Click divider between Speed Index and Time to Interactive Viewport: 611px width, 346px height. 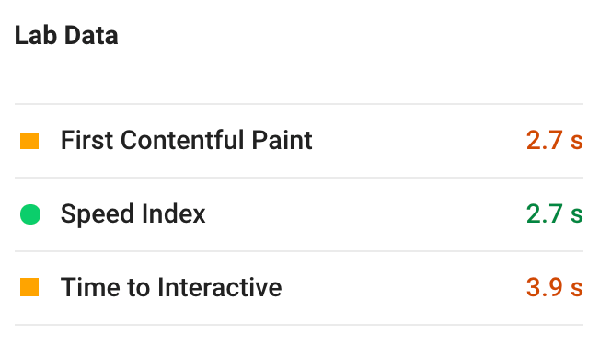point(299,251)
